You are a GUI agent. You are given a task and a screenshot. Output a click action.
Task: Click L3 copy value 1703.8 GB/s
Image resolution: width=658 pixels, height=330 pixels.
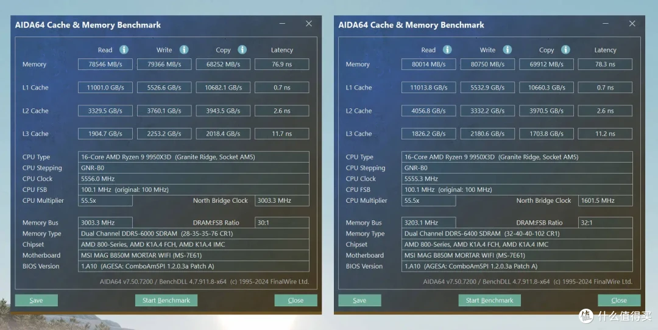coord(547,134)
